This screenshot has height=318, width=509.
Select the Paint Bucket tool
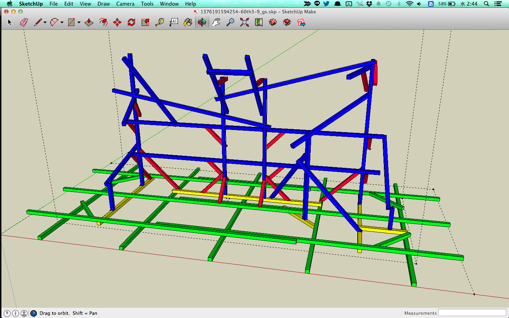click(x=188, y=23)
